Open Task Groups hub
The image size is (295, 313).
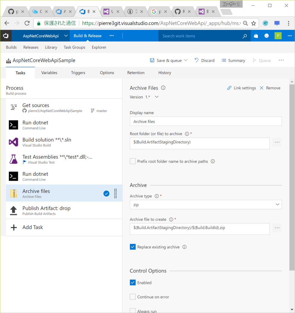pyautogui.click(x=74, y=47)
